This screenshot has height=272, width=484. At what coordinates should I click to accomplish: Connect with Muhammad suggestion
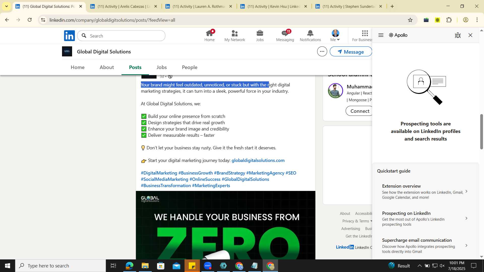[x=359, y=111]
